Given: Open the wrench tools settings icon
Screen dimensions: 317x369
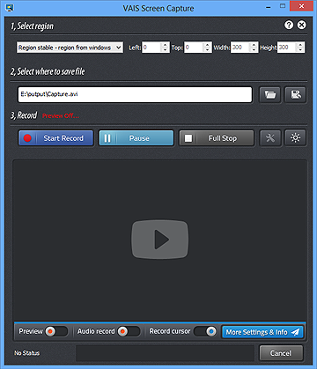Looking at the screenshot, I should point(270,138).
